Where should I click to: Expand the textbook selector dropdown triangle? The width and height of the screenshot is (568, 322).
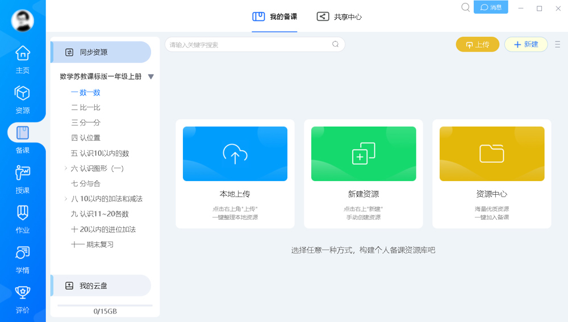(x=151, y=77)
